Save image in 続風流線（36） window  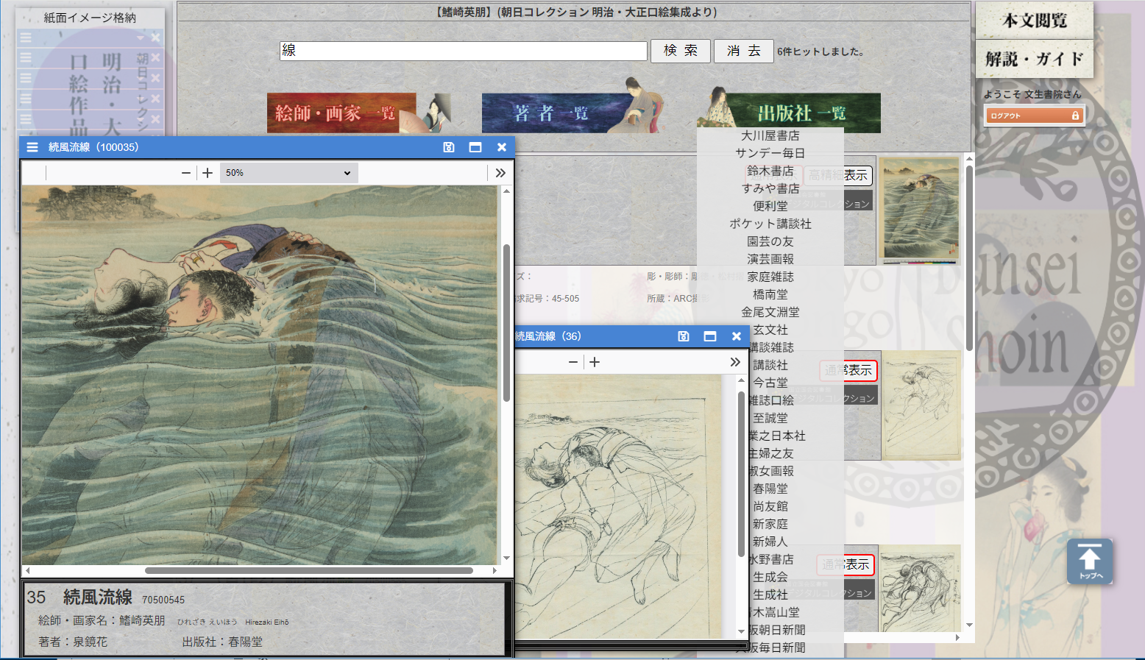684,336
